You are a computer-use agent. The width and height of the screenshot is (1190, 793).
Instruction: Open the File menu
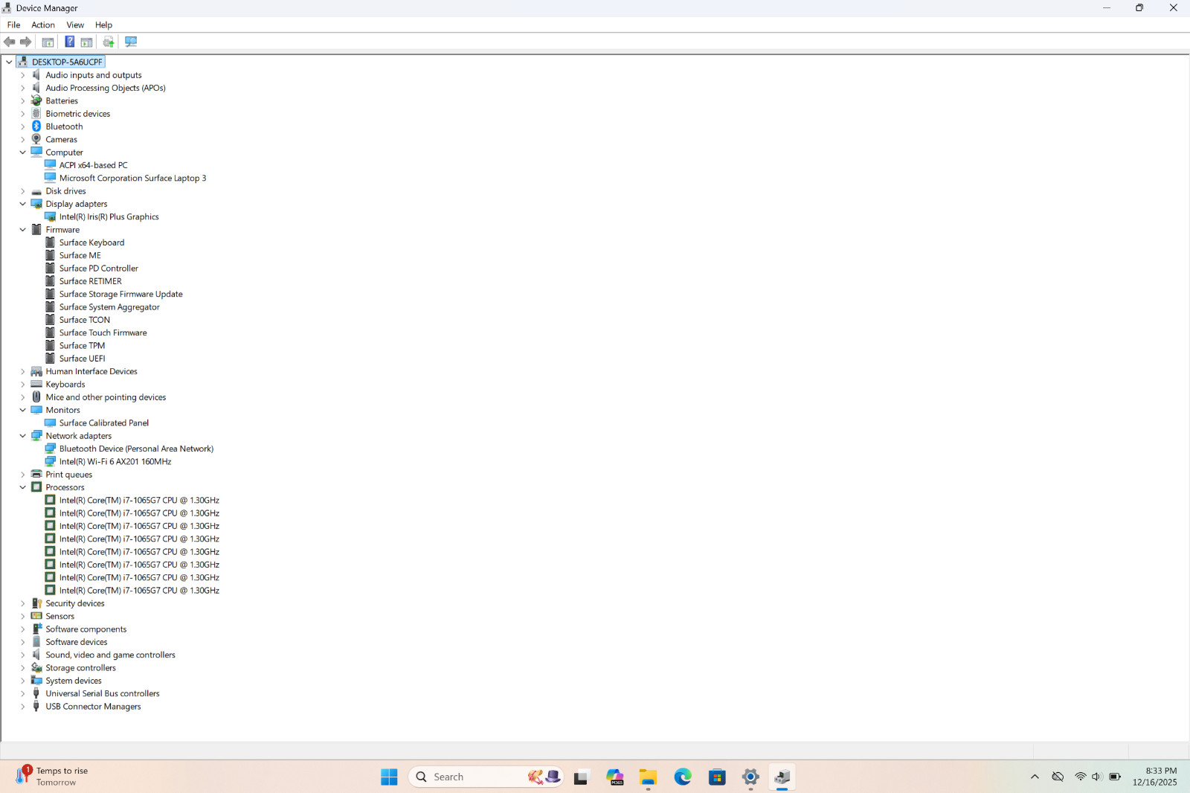point(13,25)
